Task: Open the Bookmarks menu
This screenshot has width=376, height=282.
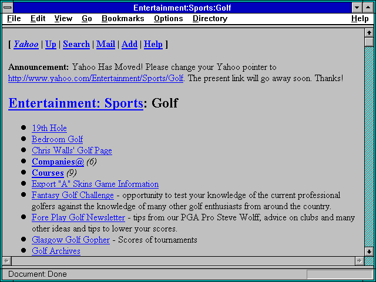Action: coord(123,19)
